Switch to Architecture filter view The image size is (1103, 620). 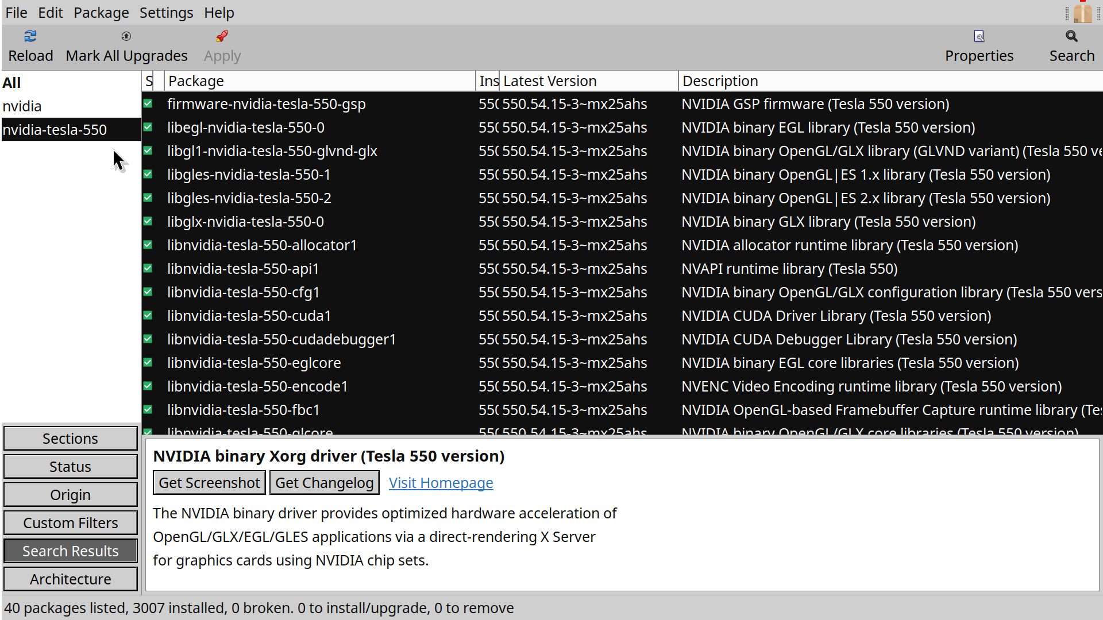point(71,579)
